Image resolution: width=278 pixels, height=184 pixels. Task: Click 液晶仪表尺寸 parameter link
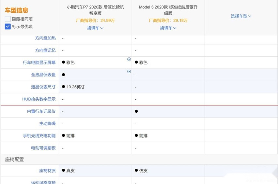pyautogui.click(x=43, y=87)
